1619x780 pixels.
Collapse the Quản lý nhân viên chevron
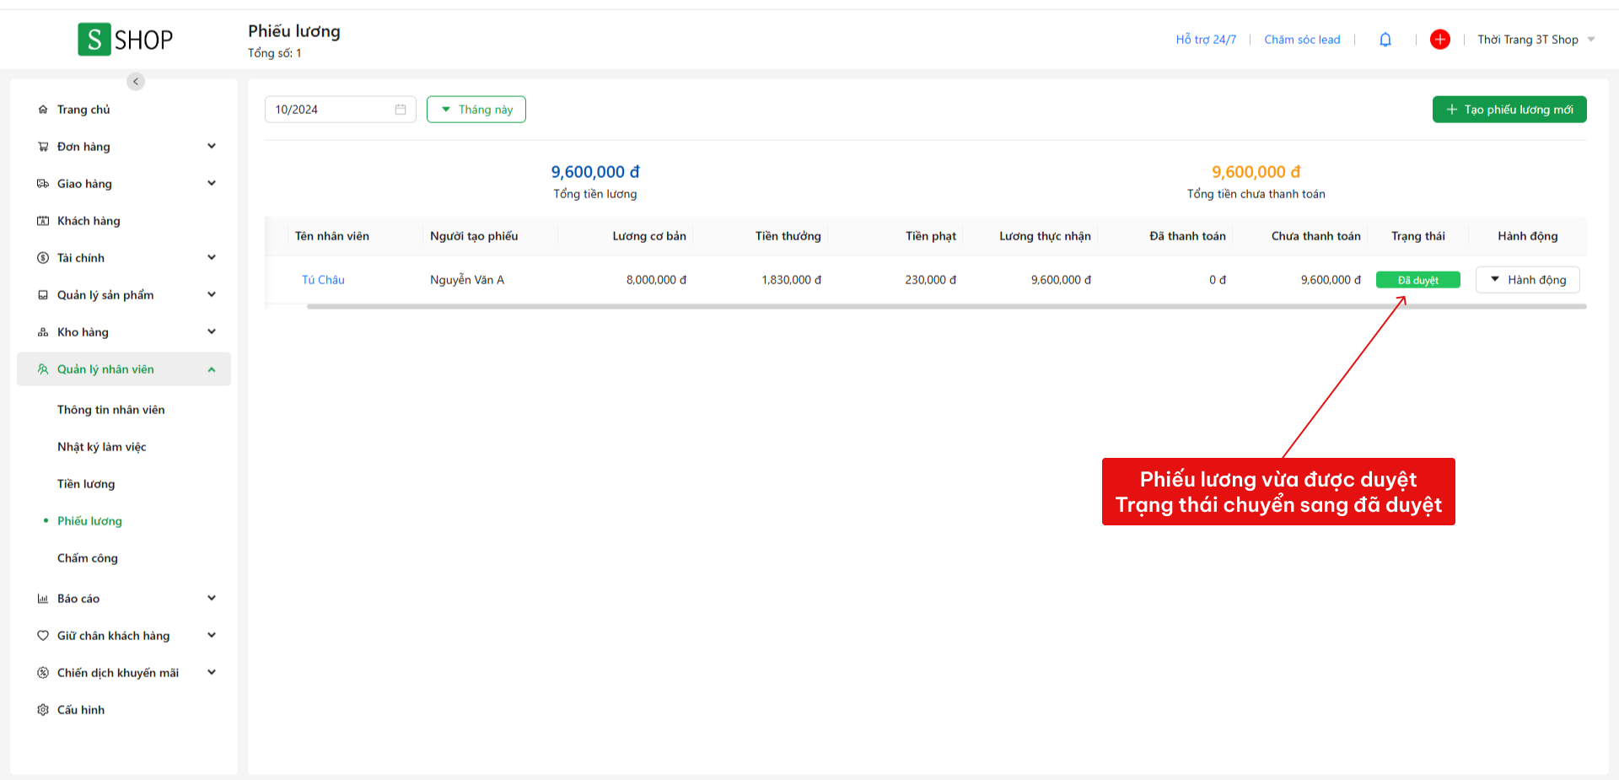click(212, 369)
